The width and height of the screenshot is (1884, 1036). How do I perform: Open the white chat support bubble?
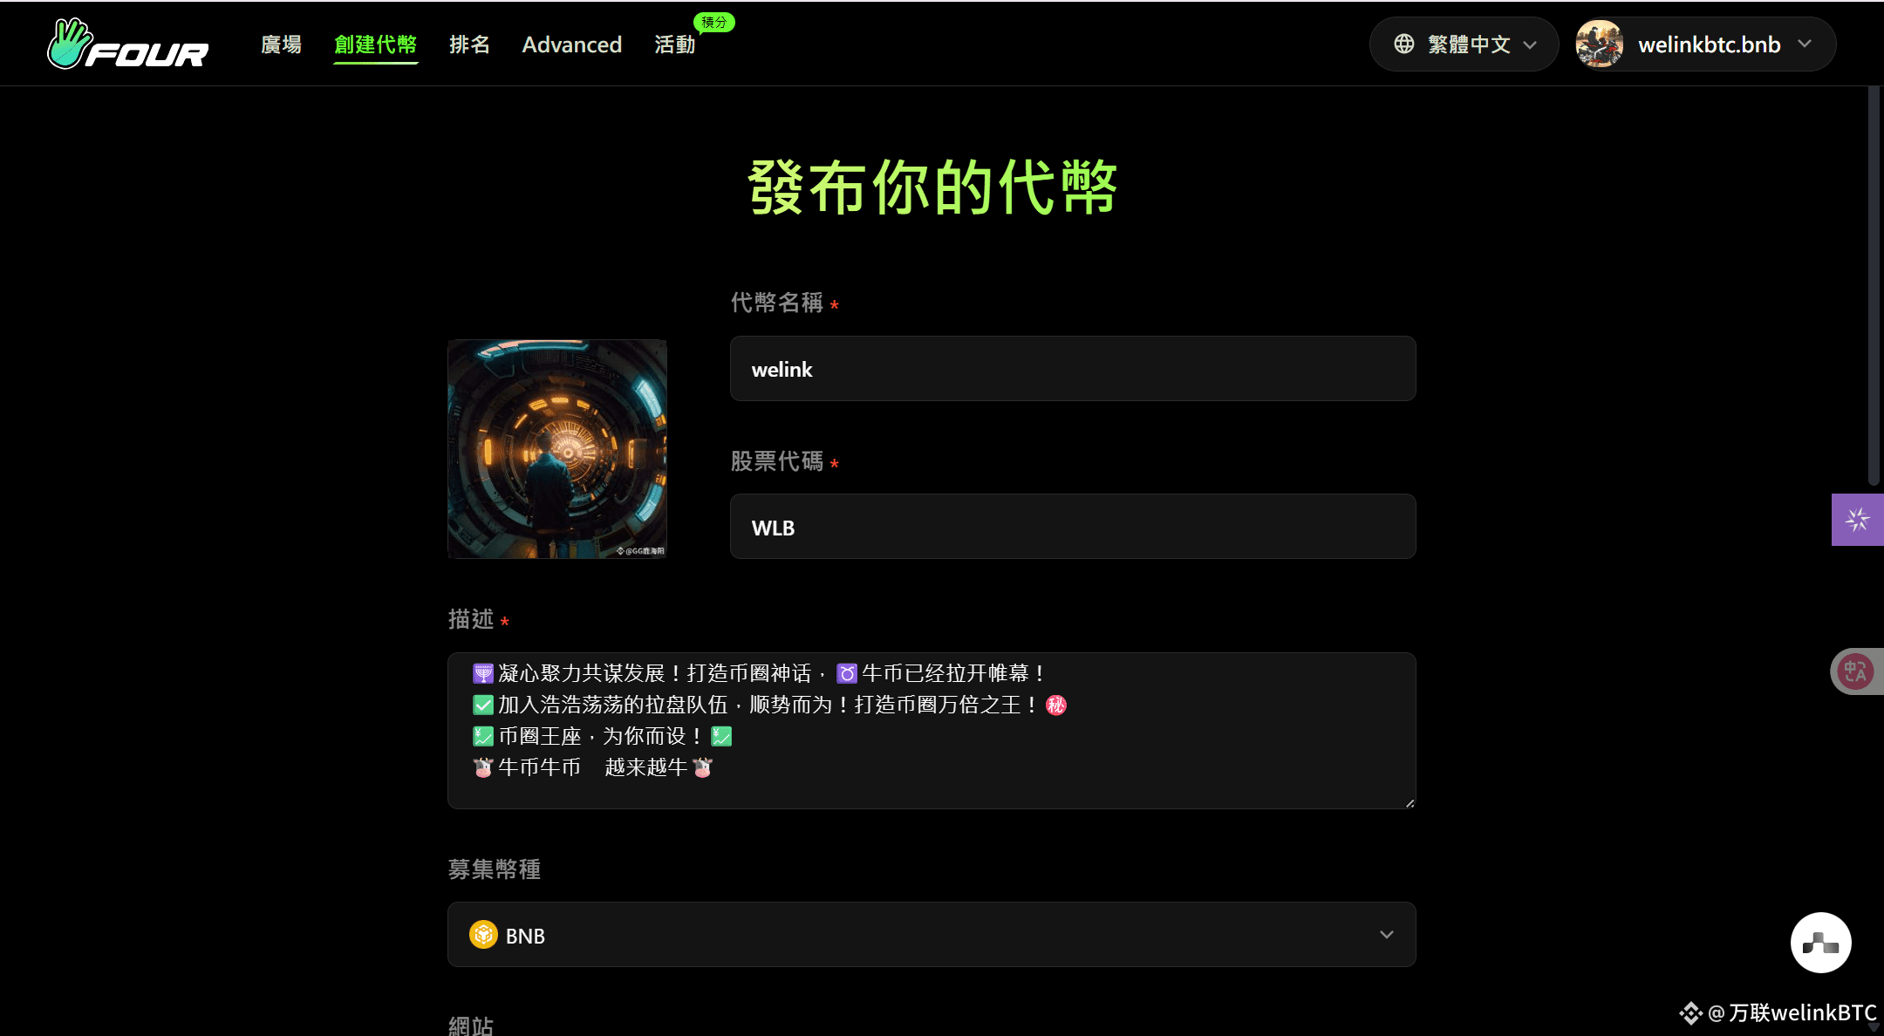(1820, 943)
